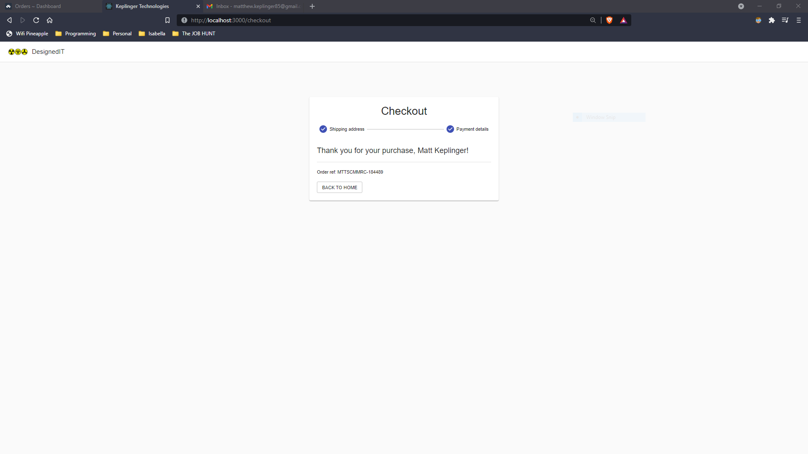The height and width of the screenshot is (454, 808).
Task: Open the tab search dropdown arrow
Action: [741, 6]
